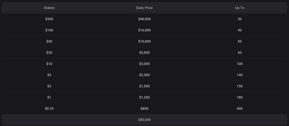Select the $20 stakes entry
Screen dimensions: 289x126
(x=49, y=53)
